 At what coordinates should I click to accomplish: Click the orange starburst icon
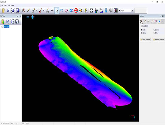click(81, 11)
